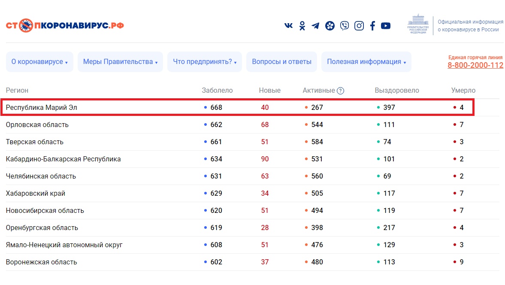Click the Instagram icon
Screen dimensions: 505x285
[359, 26]
